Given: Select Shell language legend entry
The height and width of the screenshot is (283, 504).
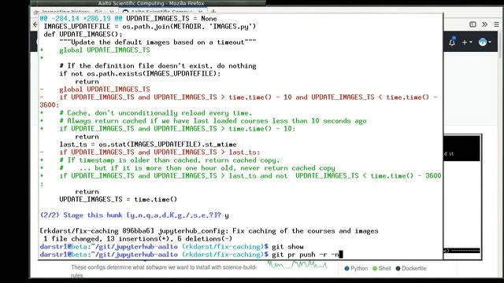Looking at the screenshot, I should [x=381, y=268].
